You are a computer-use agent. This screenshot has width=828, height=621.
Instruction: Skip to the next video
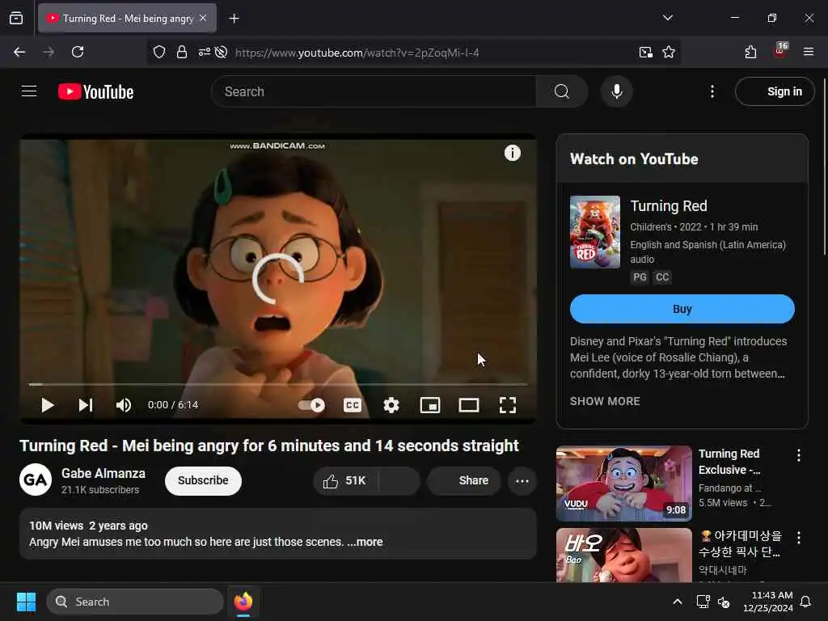[x=86, y=405]
